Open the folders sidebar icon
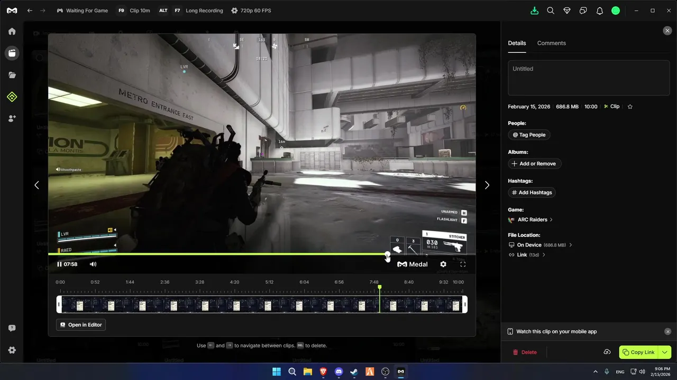This screenshot has width=677, height=380. 12,75
